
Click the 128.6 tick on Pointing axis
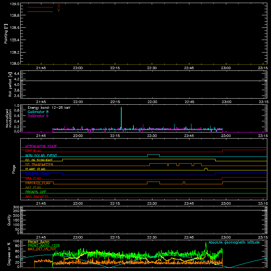tap(15, 28)
